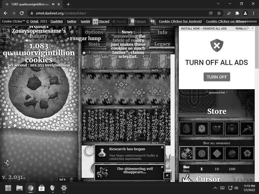The width and height of the screenshot is (259, 194).
Task: Click the ghost Halloween season upgrade icon
Action: [x=202, y=129]
